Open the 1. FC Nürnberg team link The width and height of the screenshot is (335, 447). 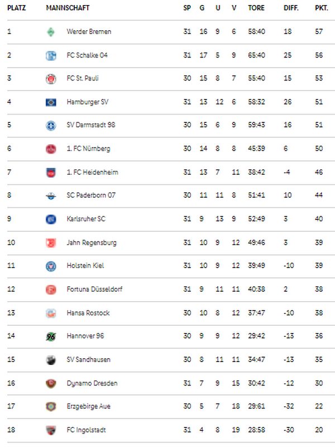point(88,149)
